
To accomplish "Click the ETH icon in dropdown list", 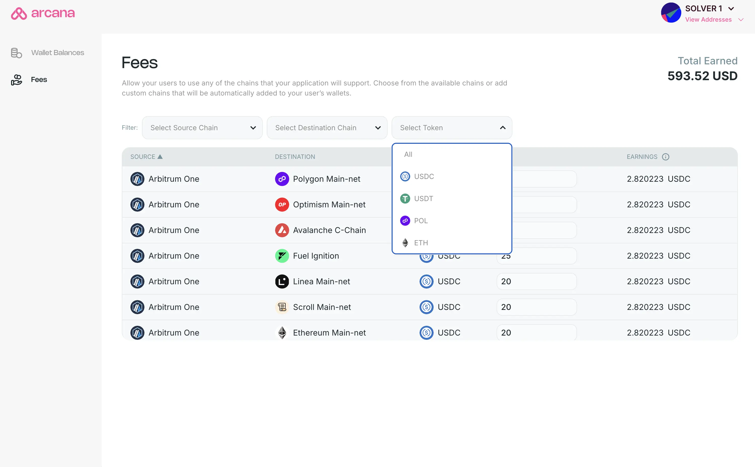I will click(405, 243).
